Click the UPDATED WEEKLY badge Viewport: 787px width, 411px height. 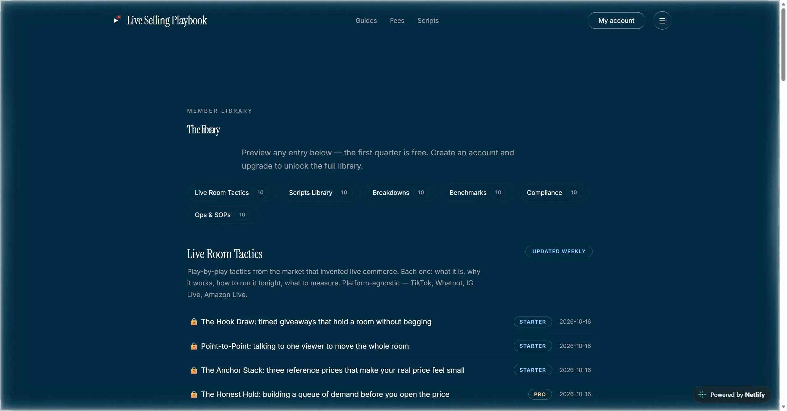(x=559, y=251)
